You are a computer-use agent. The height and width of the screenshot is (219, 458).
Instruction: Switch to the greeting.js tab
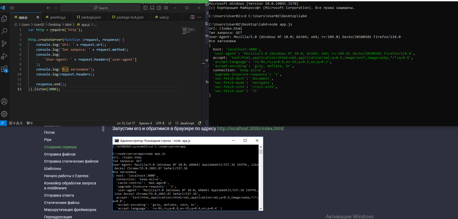click(x=58, y=17)
